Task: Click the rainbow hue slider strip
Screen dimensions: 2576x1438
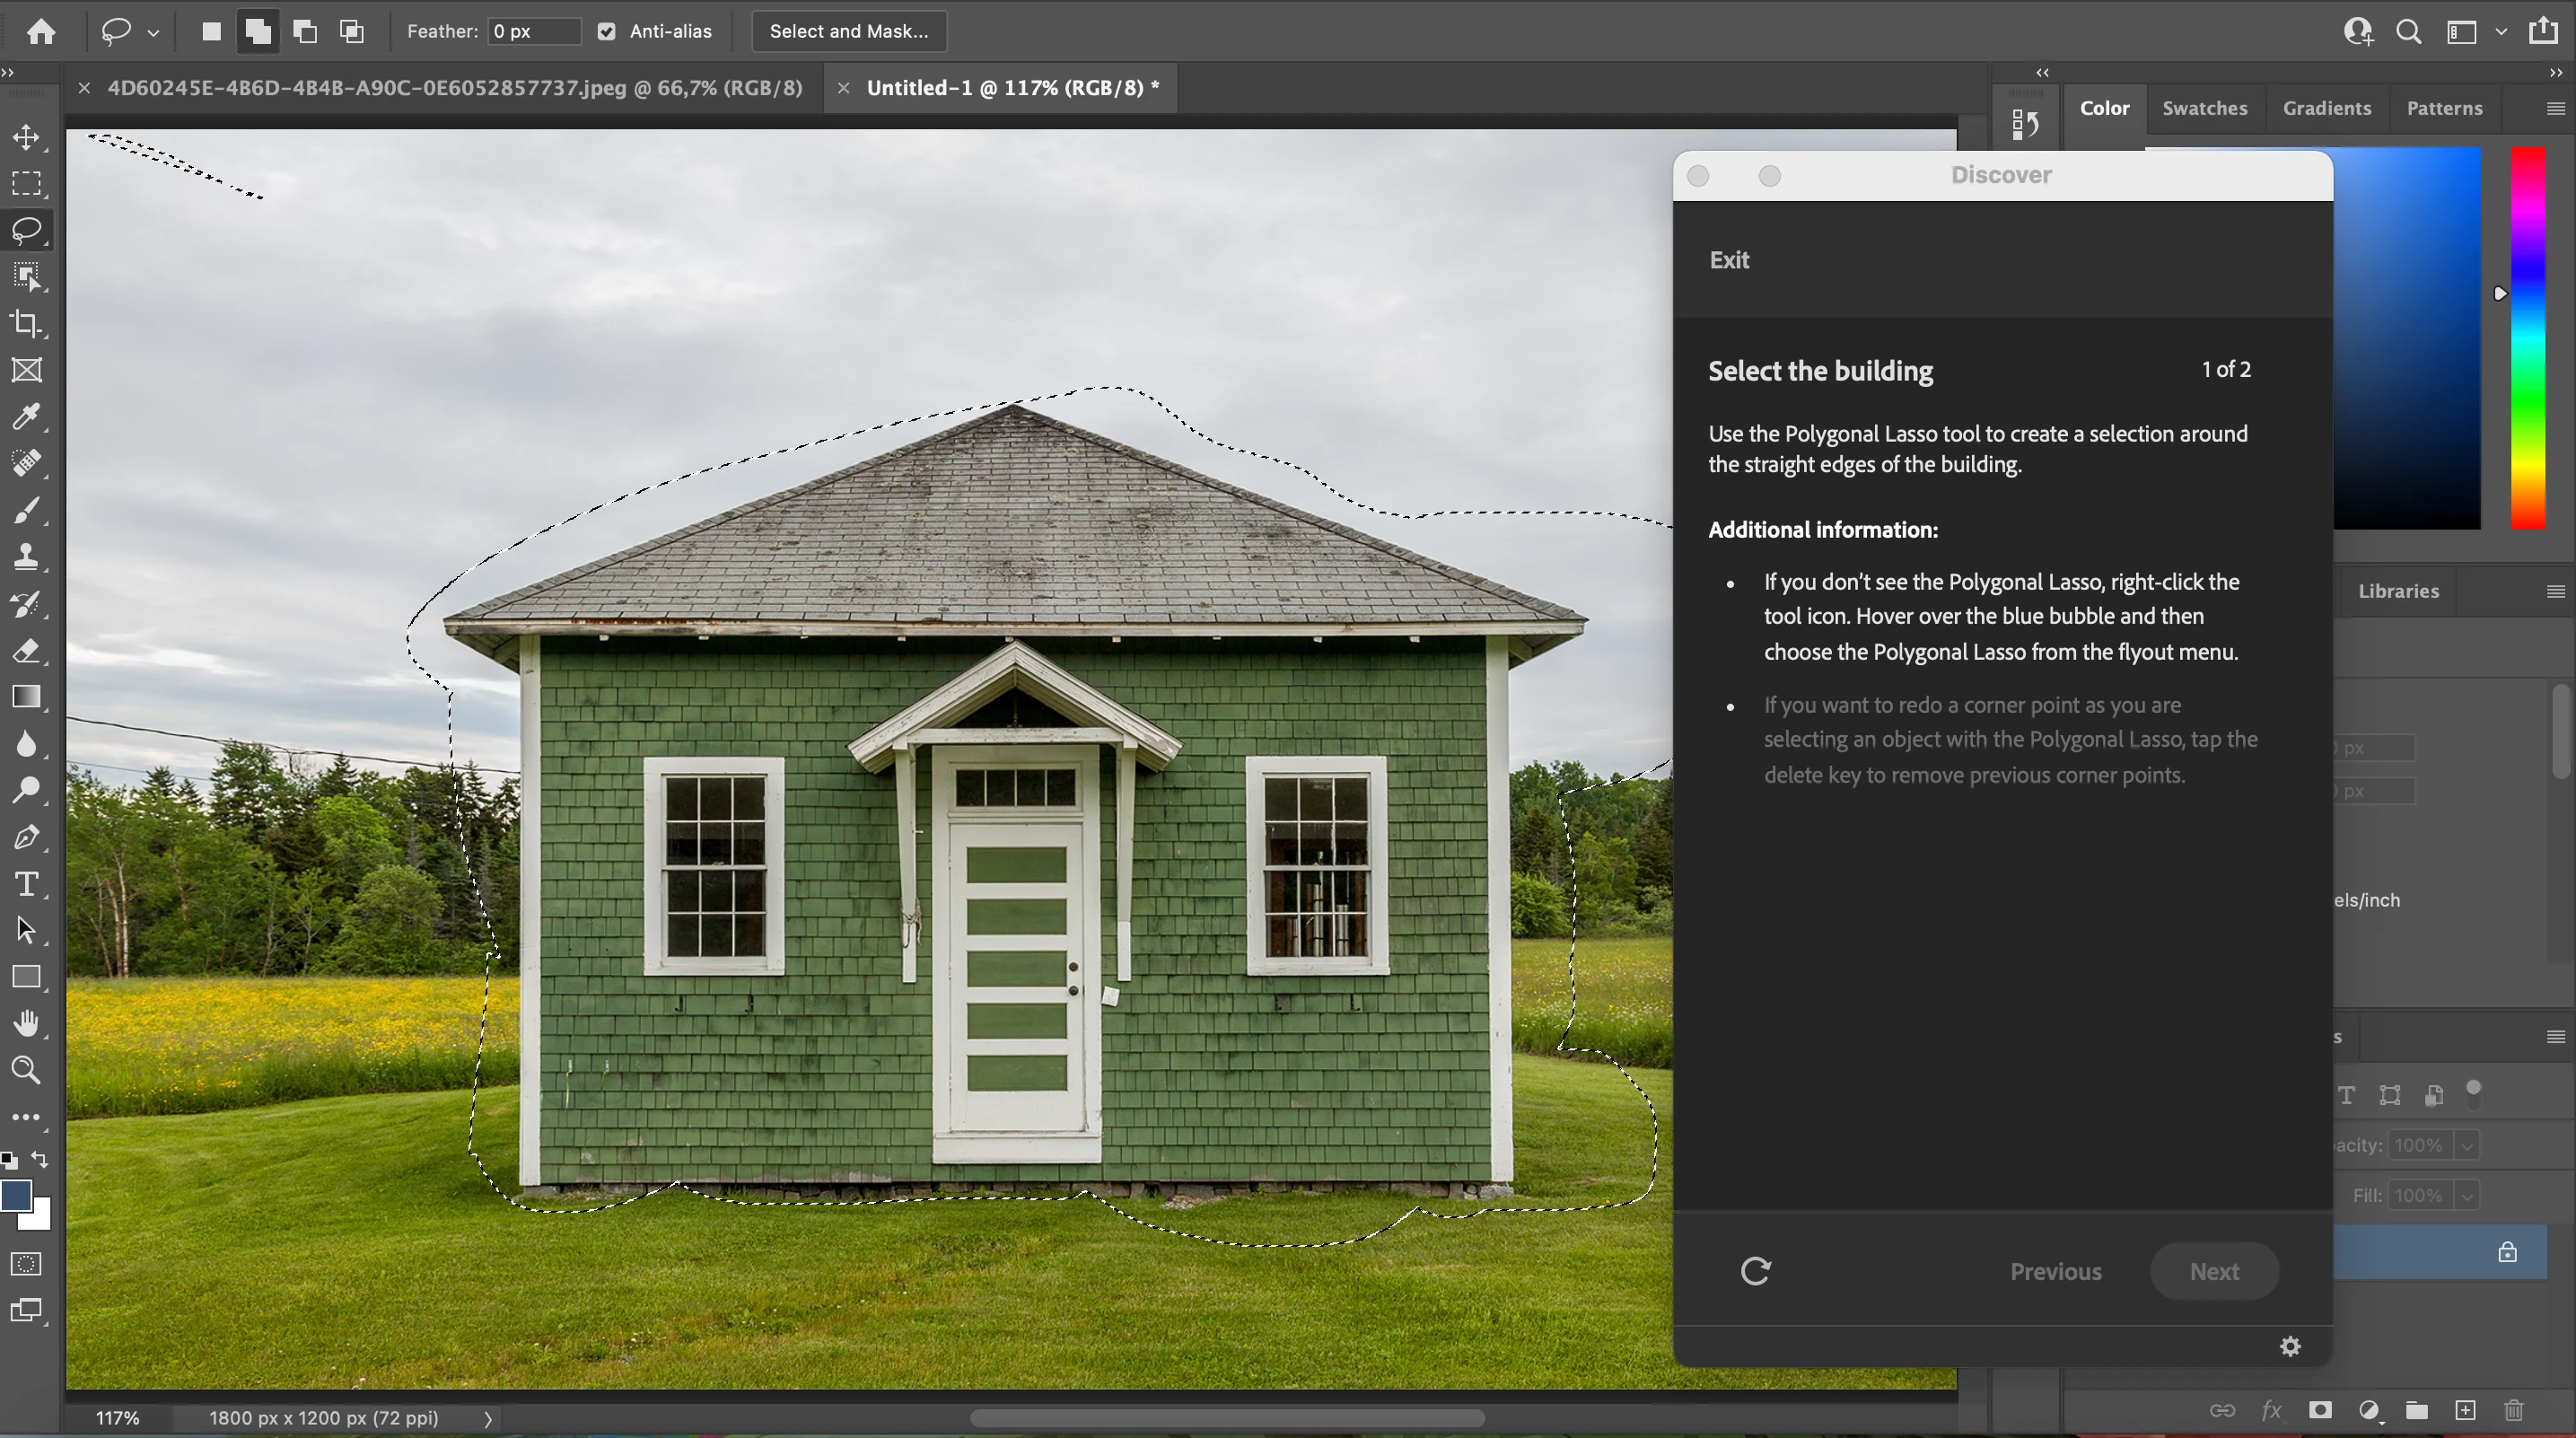Action: click(2527, 340)
